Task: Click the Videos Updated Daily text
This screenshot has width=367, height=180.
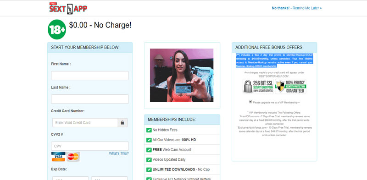Action: pos(169,160)
